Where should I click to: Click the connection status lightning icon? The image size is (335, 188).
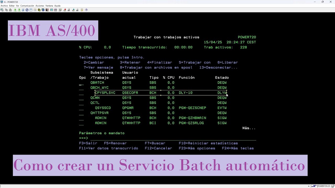point(314,186)
